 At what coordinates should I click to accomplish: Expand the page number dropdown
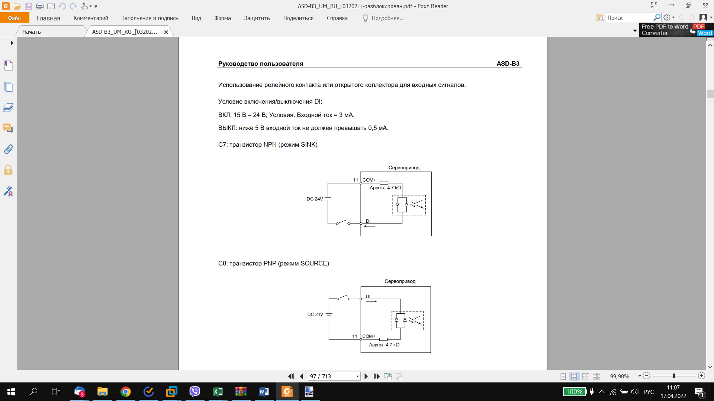(357, 376)
